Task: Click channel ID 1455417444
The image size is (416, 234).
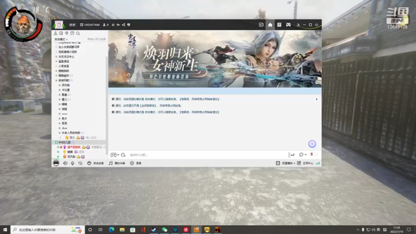Action: point(92,24)
